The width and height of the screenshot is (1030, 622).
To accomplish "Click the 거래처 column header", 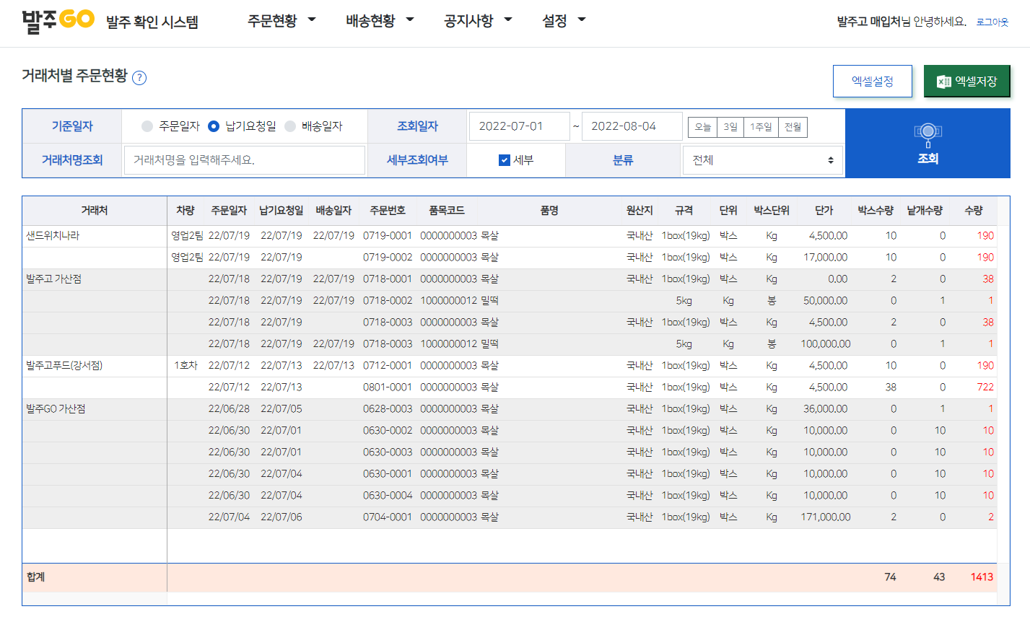I will coord(95,211).
